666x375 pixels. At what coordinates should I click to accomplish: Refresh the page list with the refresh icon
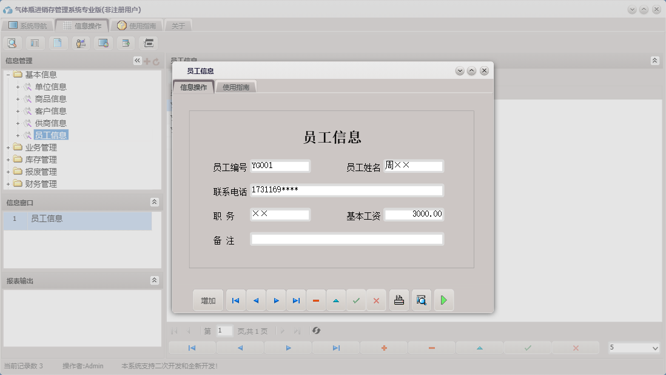tap(316, 331)
